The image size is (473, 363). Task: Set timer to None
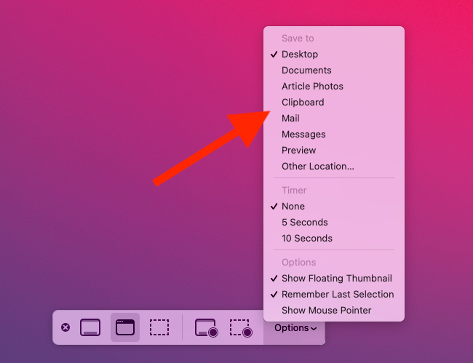pyautogui.click(x=334, y=206)
